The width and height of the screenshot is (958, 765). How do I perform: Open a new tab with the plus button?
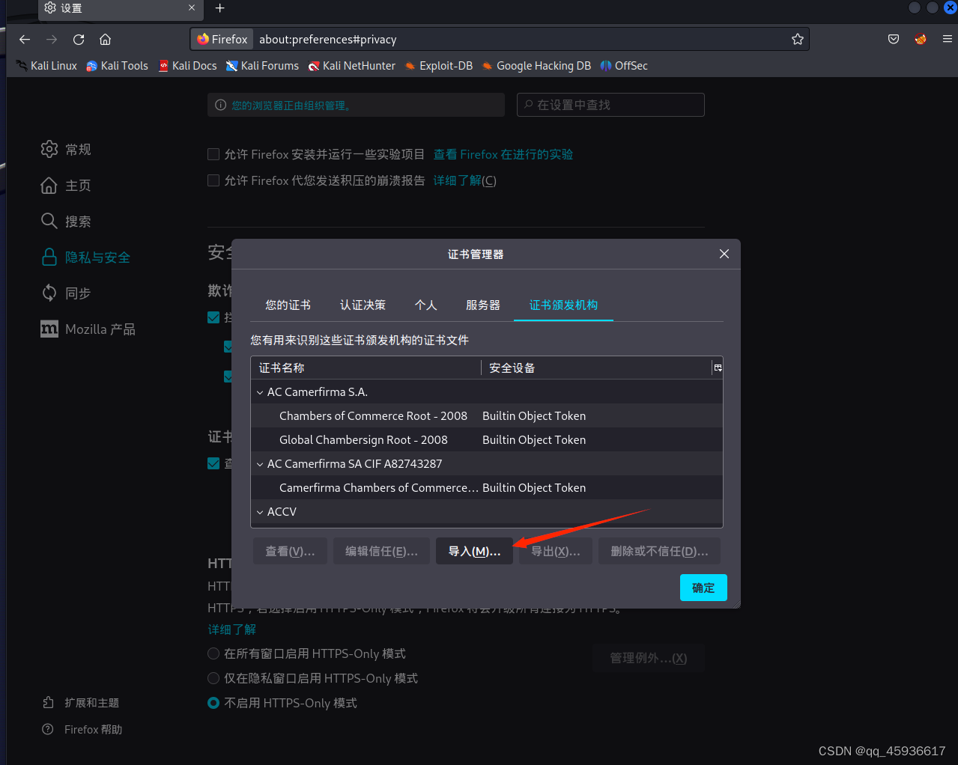[x=220, y=8]
